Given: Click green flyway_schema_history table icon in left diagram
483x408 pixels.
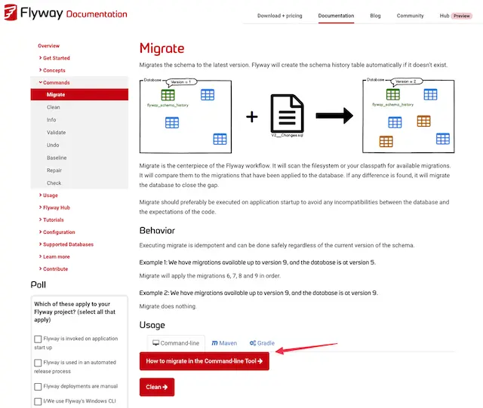Looking at the screenshot, I should [x=168, y=95].
